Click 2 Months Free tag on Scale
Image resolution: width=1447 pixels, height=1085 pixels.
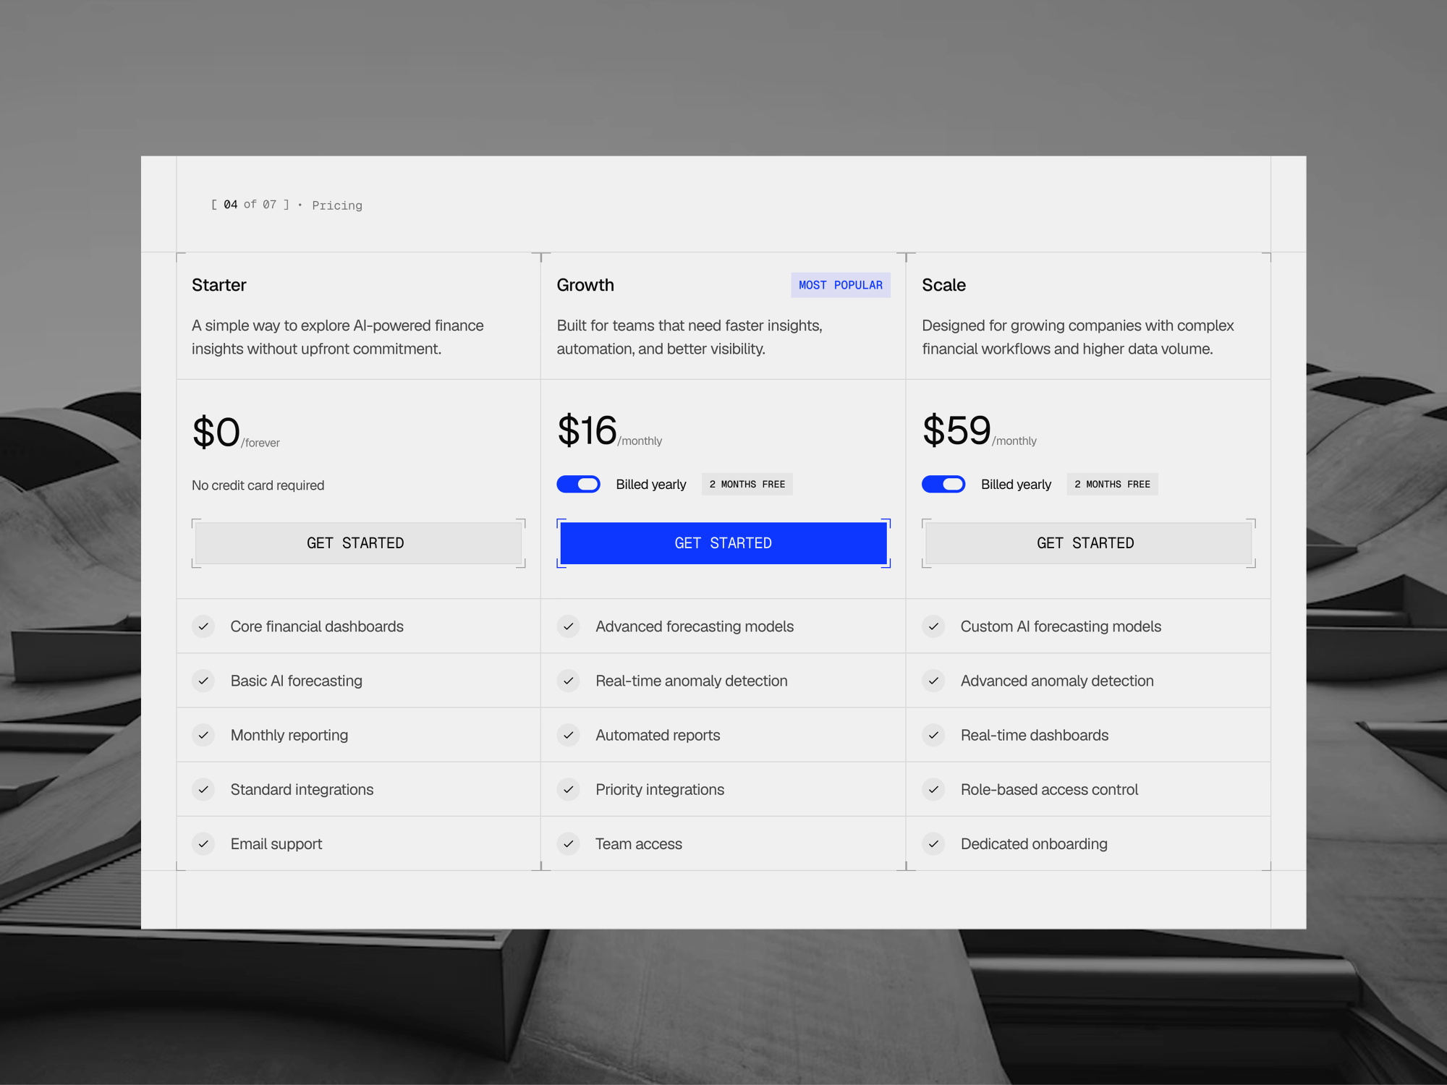pyautogui.click(x=1113, y=484)
